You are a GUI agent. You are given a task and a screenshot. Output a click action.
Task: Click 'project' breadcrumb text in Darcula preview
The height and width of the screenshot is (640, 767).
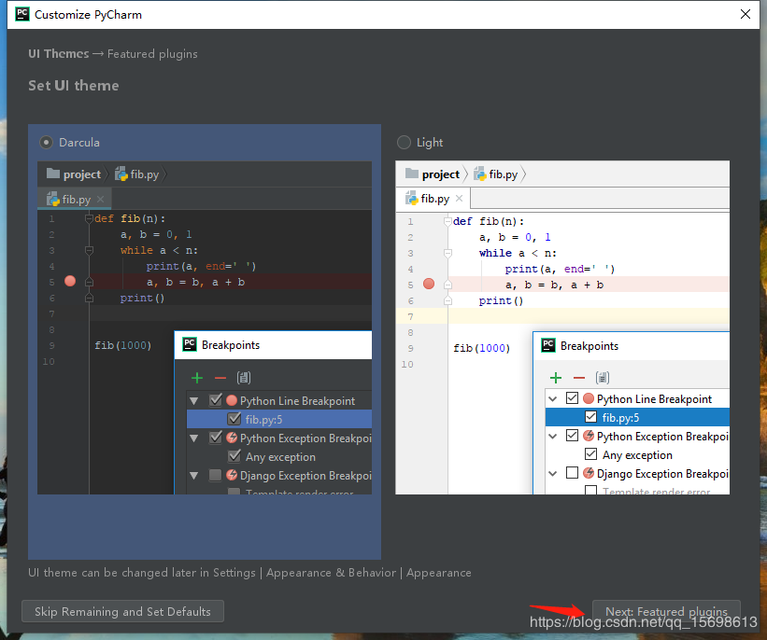[x=81, y=174]
